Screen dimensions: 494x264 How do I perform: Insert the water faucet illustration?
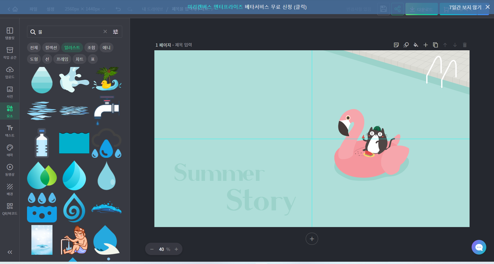[107, 110]
